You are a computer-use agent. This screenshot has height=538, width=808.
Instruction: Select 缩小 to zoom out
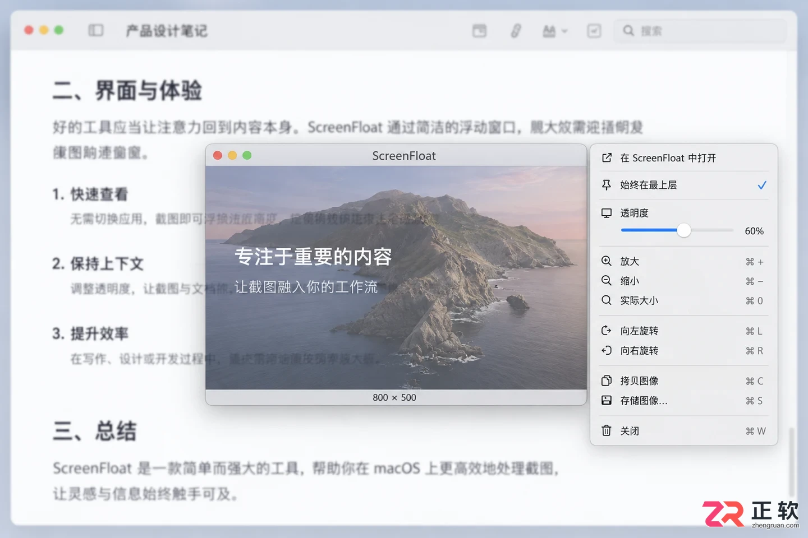[x=684, y=281]
